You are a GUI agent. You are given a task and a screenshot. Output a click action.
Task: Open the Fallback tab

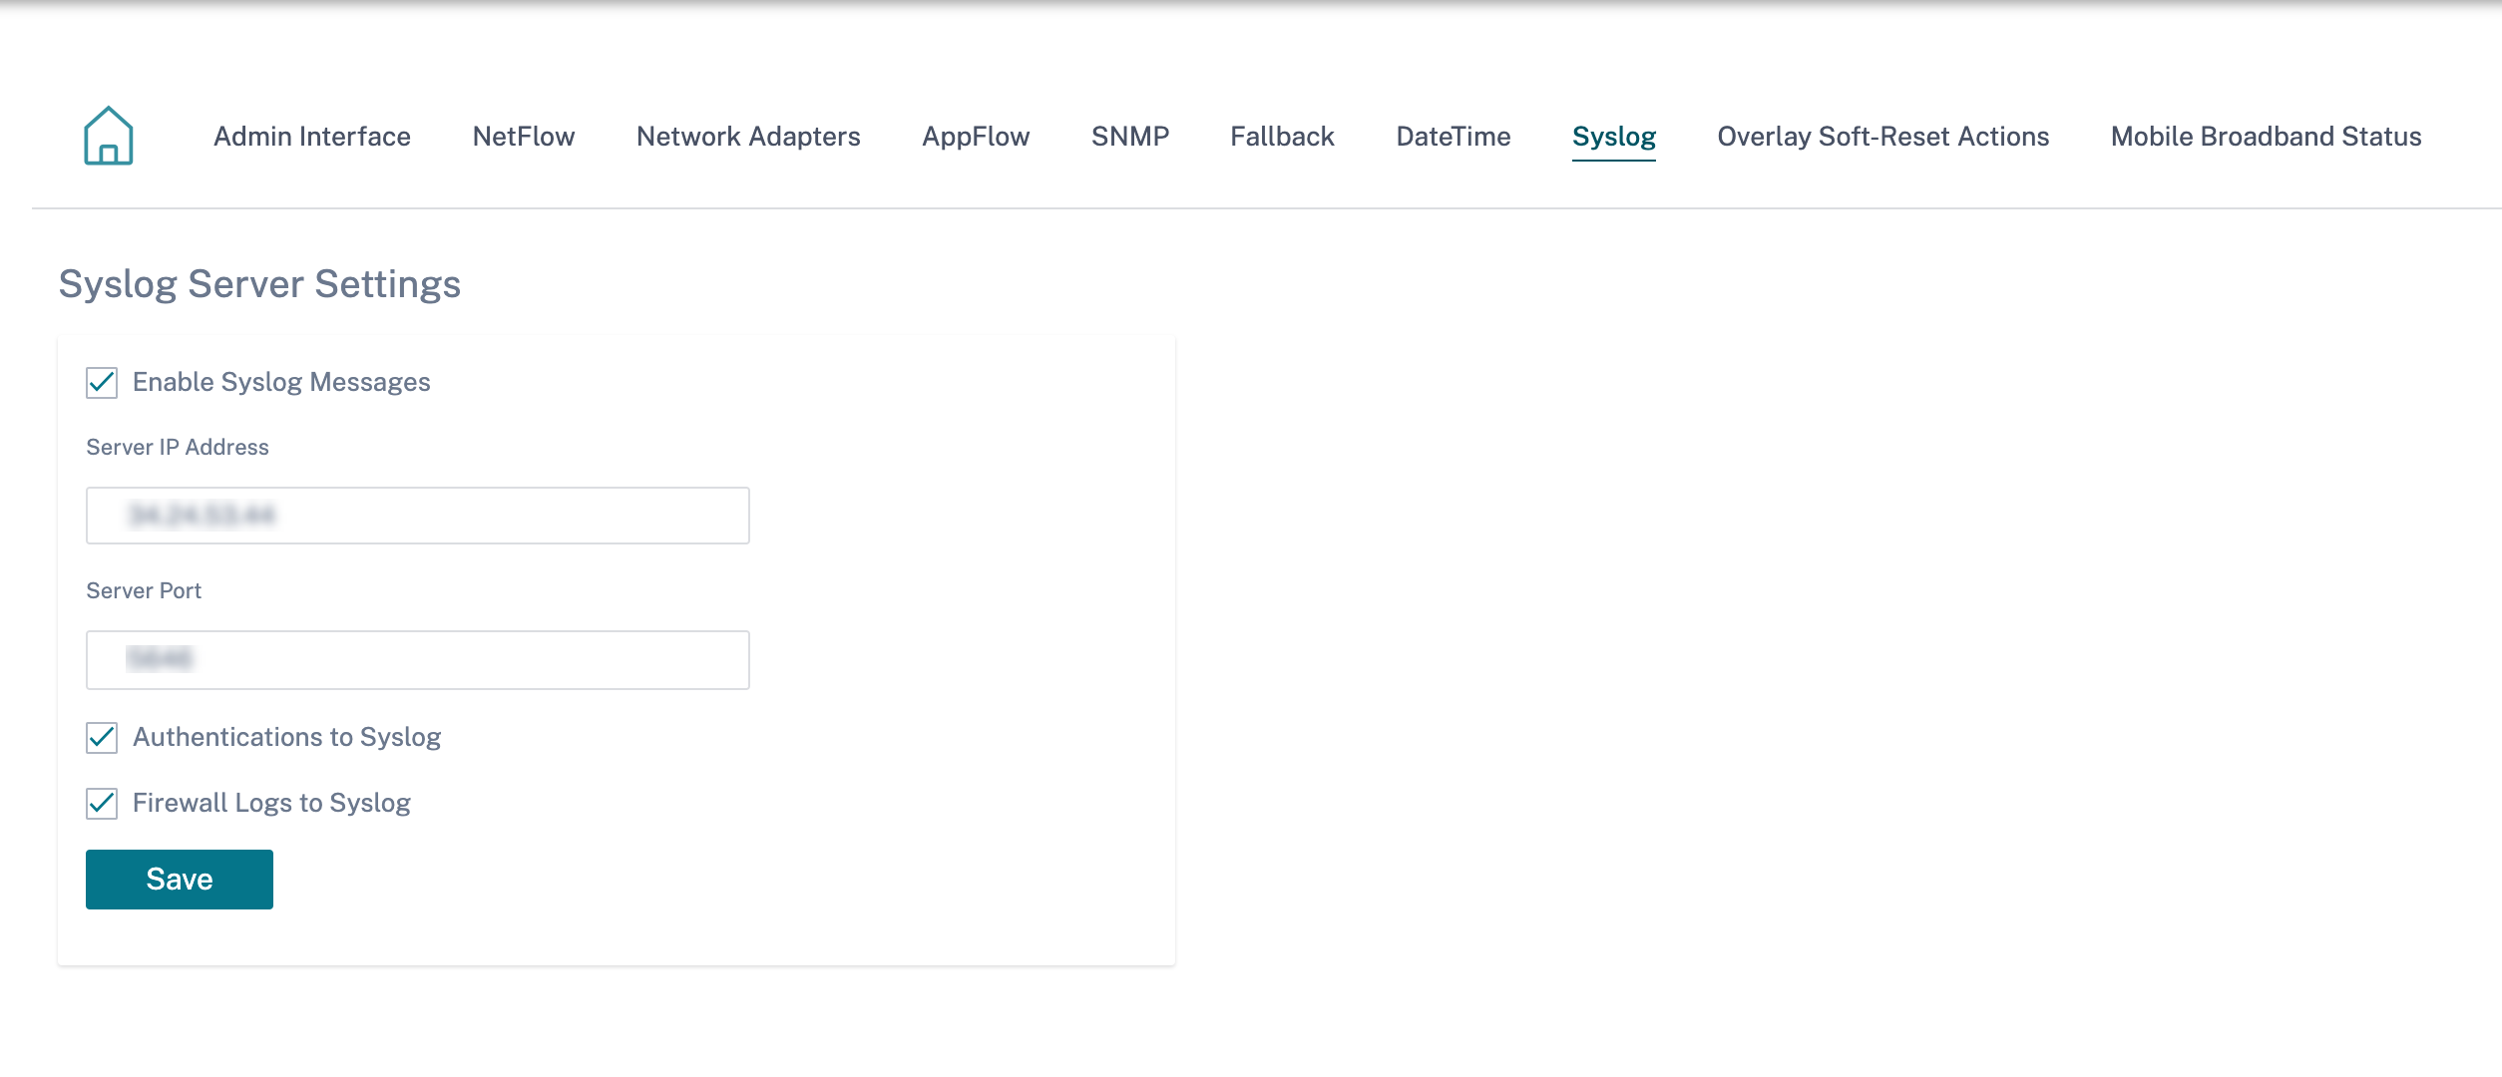[x=1282, y=137]
